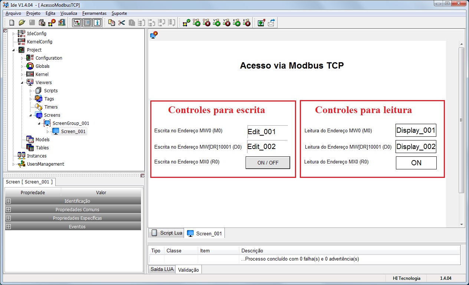Open the Edita menu
This screenshot has width=469, height=285.
(50, 13)
